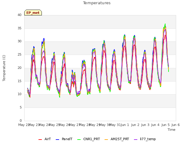The height and width of the screenshot is (145, 194).
Task: Toggle the AirT series in legend
Action: click(45, 139)
